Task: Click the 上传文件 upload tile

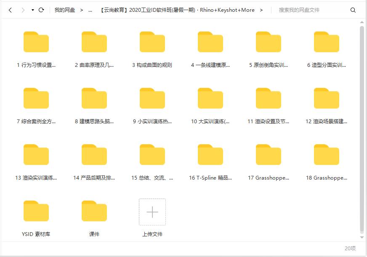Action: pyautogui.click(x=152, y=212)
